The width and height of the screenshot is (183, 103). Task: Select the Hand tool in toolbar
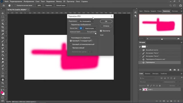click(3, 80)
